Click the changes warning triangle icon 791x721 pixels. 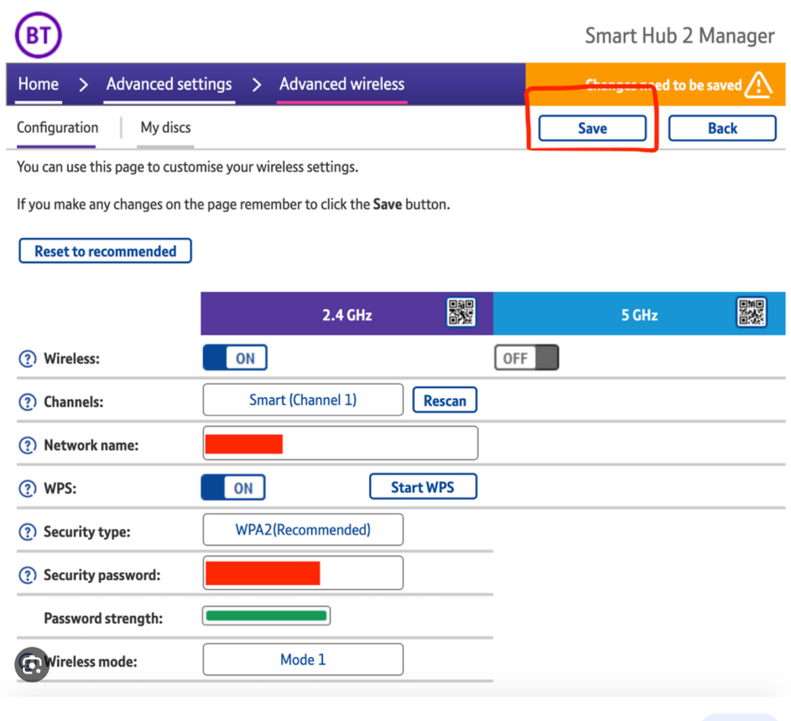[758, 84]
